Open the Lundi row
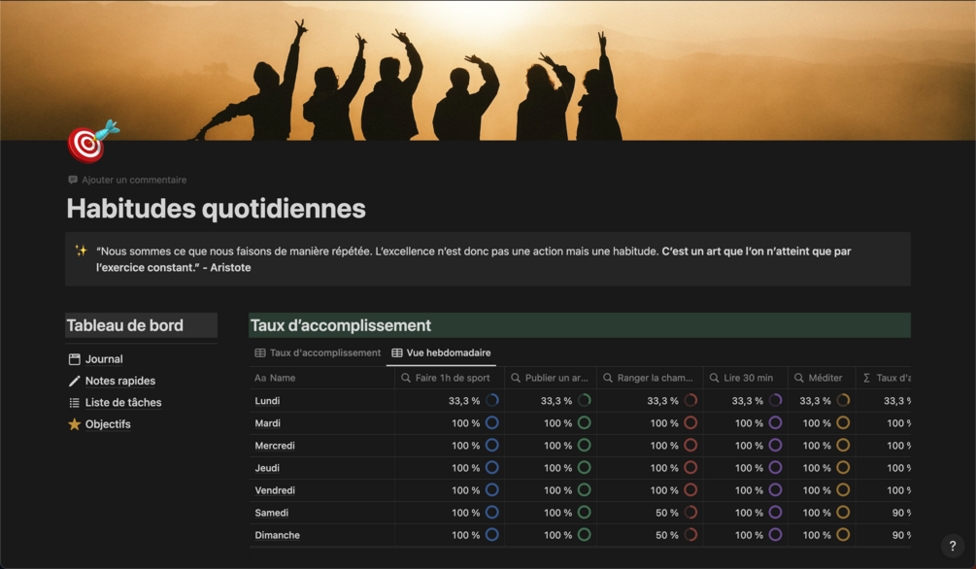 [267, 401]
